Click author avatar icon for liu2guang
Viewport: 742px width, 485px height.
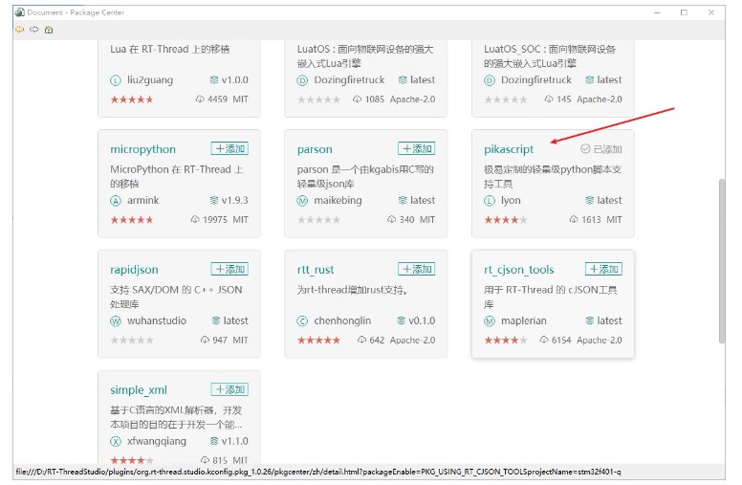tap(116, 80)
